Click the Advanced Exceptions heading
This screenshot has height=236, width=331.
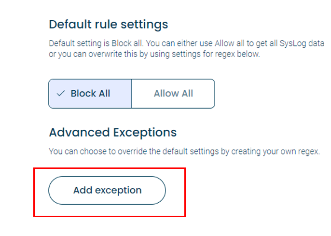113,133
